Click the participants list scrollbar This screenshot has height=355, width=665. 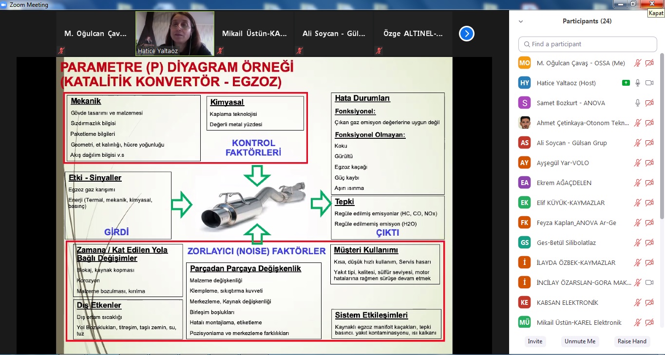[x=662, y=136]
